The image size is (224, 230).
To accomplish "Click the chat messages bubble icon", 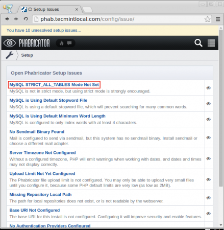I will point(69,43).
